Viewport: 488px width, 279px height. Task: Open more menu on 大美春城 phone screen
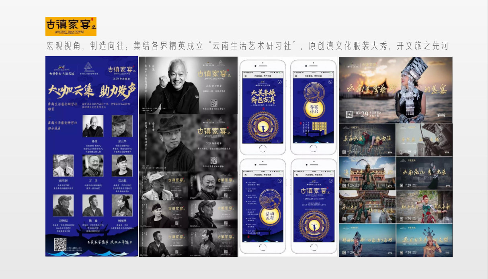281,75
